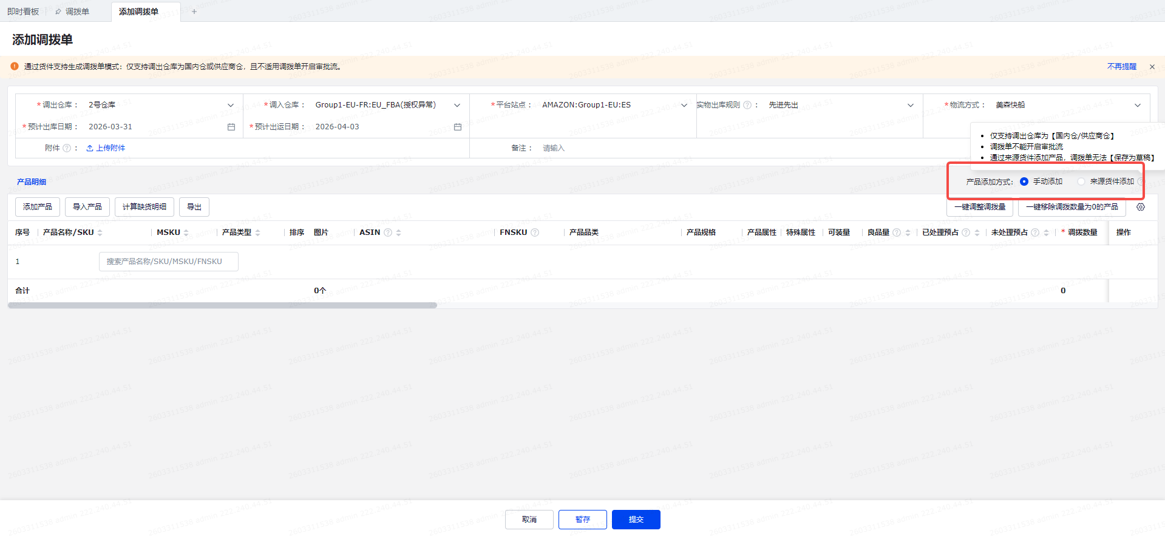Expand the 平台站点 dropdown

pyautogui.click(x=684, y=105)
